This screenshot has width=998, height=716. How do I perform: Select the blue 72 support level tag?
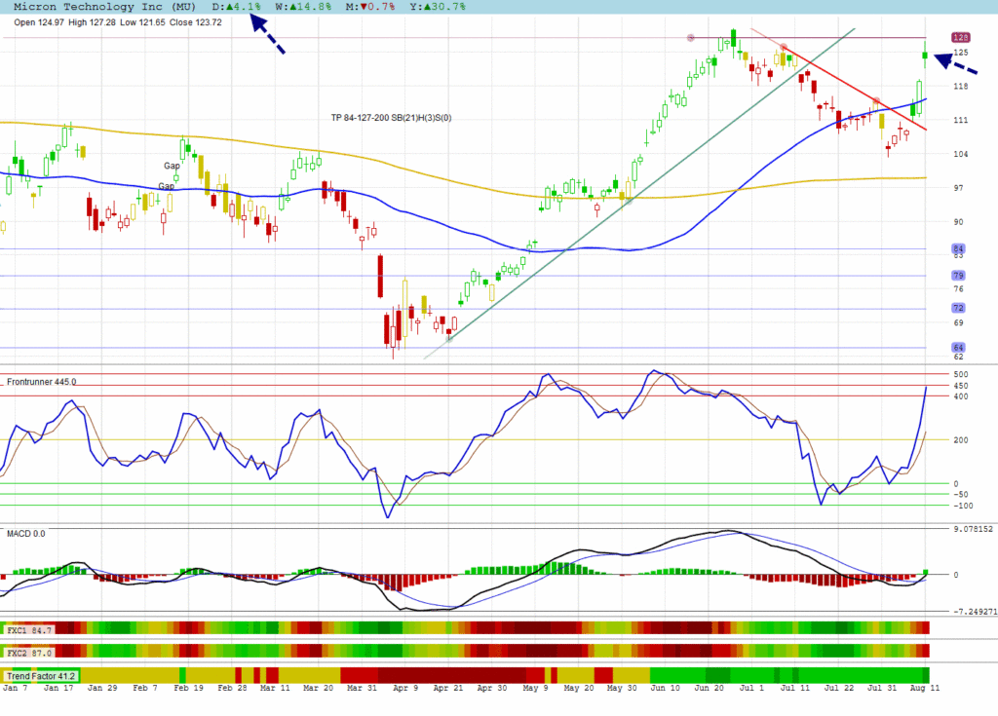(x=959, y=308)
